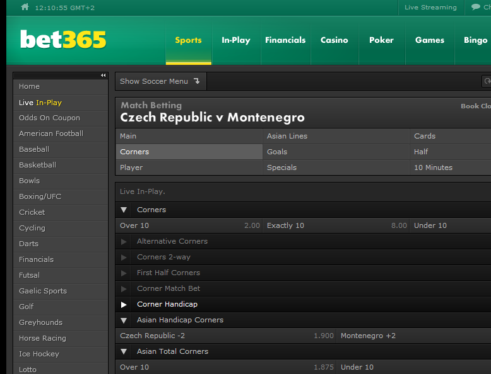The image size is (491, 374).
Task: Select Bowls in the sidebar
Action: [61, 181]
